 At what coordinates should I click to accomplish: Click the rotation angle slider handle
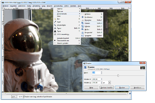(x=118, y=75)
